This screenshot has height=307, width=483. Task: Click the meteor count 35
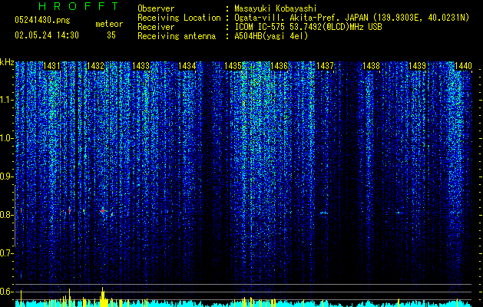(111, 35)
